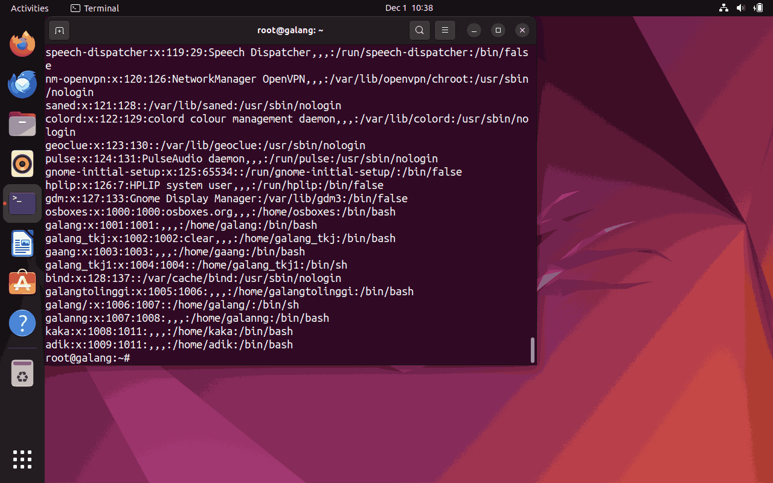Screen dimensions: 773x483
Task: Open the terminal hamburger menu
Action: point(445,30)
